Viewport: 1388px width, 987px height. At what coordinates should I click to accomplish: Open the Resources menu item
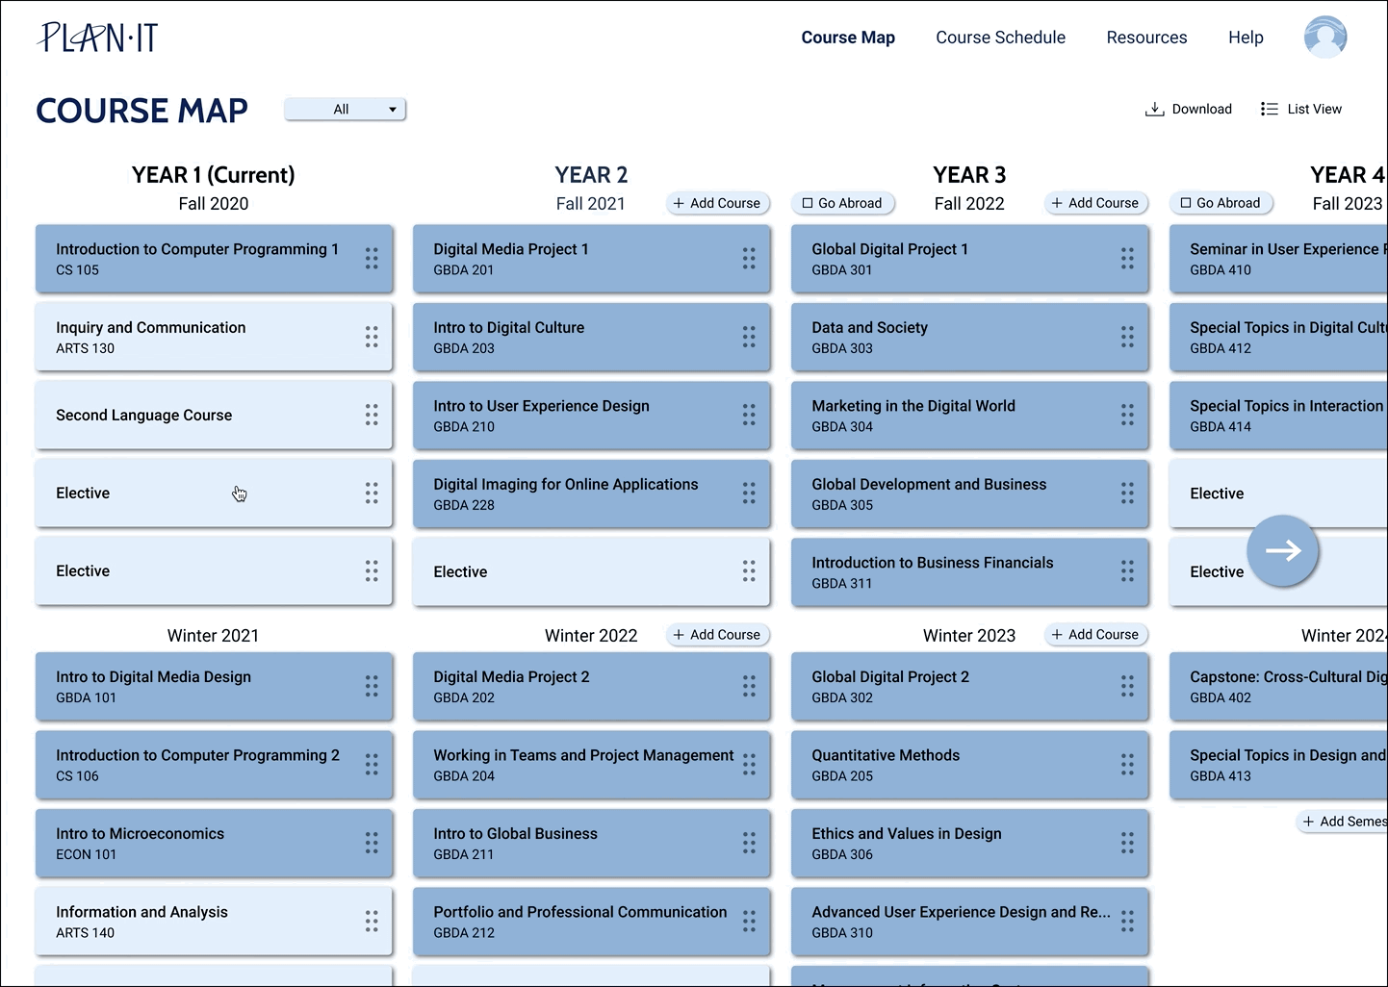tap(1146, 38)
